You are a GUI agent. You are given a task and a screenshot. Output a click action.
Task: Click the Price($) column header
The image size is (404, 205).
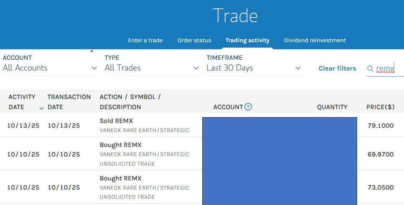click(x=381, y=107)
